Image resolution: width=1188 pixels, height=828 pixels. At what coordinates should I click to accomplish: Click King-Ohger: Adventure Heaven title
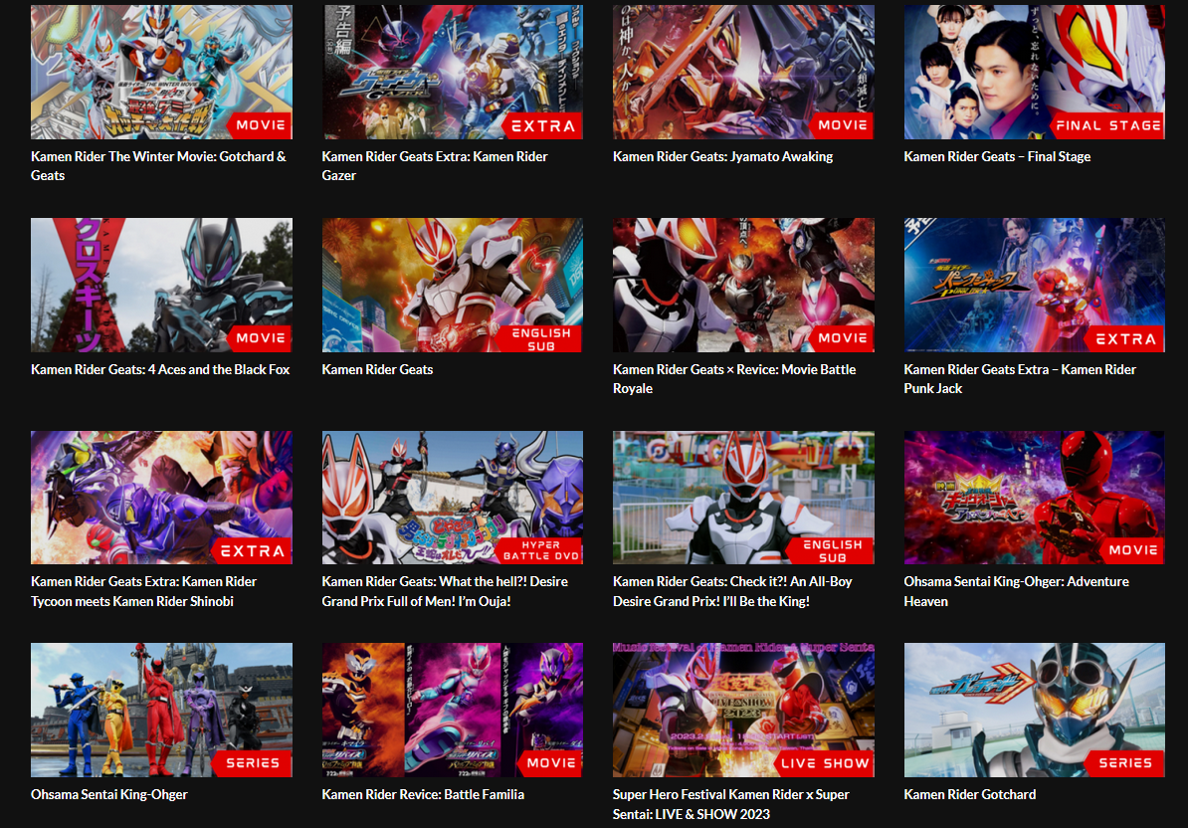click(x=1016, y=592)
